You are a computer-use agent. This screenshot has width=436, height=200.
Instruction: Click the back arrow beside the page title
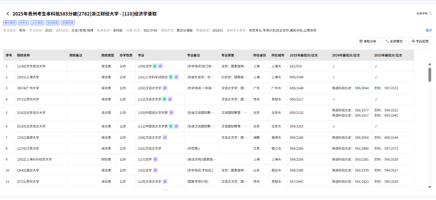click(8, 14)
